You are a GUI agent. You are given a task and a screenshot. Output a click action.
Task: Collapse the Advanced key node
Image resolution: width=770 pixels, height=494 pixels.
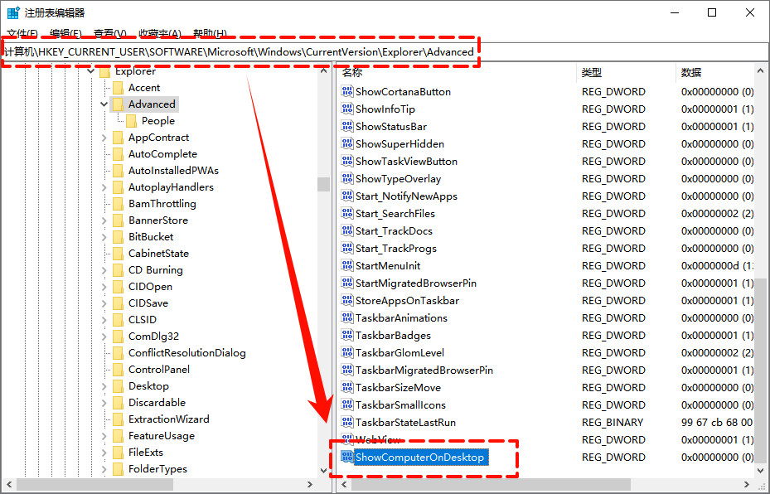pyautogui.click(x=104, y=104)
